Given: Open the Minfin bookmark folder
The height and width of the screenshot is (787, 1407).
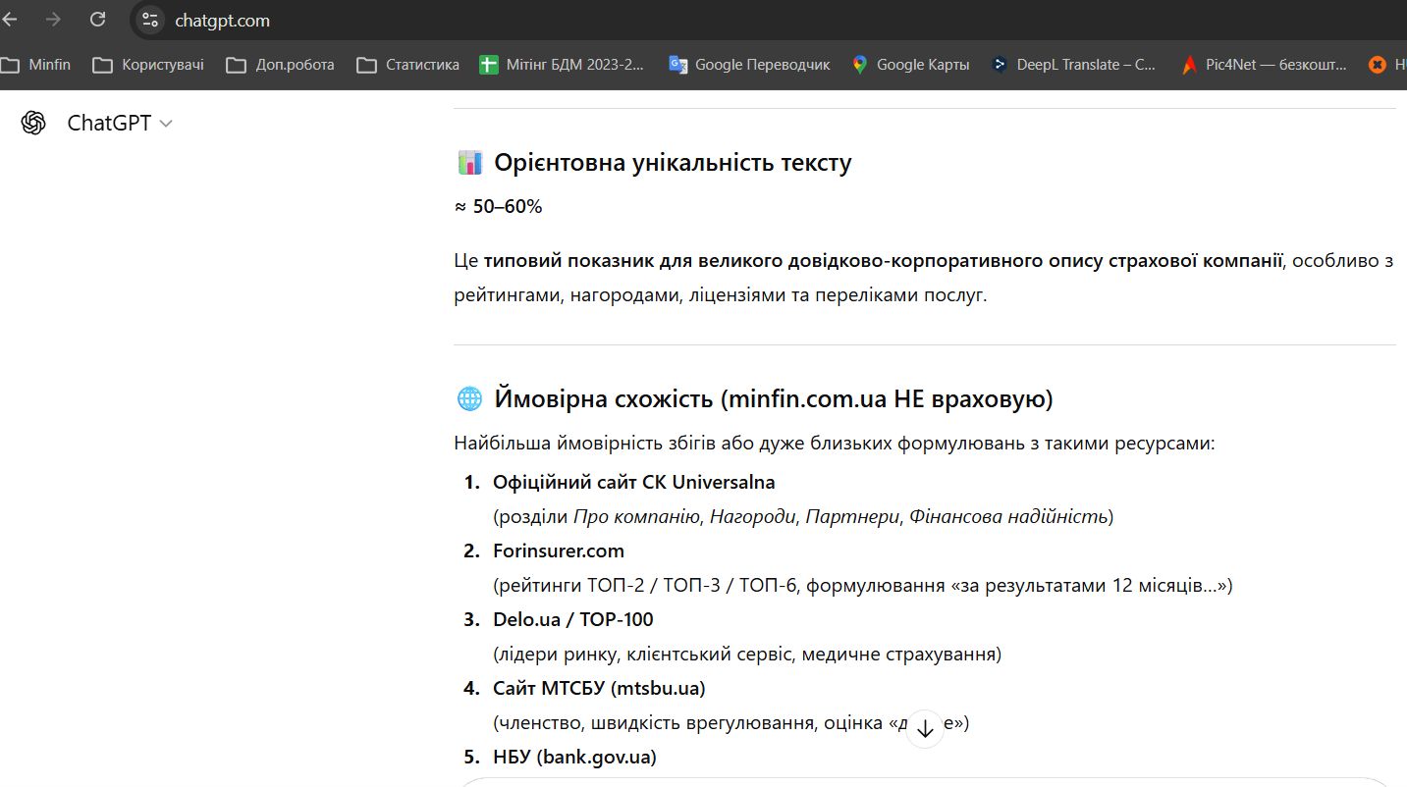Looking at the screenshot, I should pyautogui.click(x=36, y=65).
